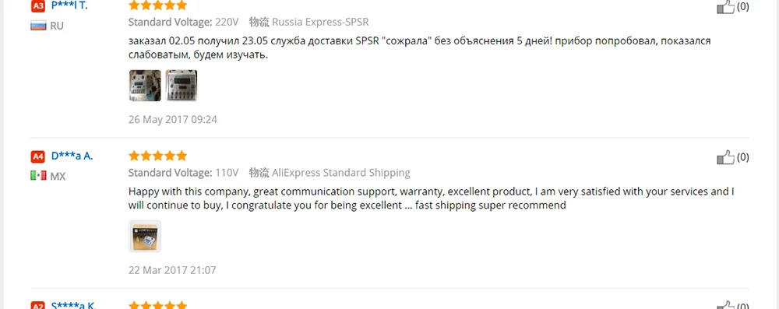Click the AliExpress Standard Shipping label
Screen dimensions: 779x309
pyautogui.click(x=341, y=173)
